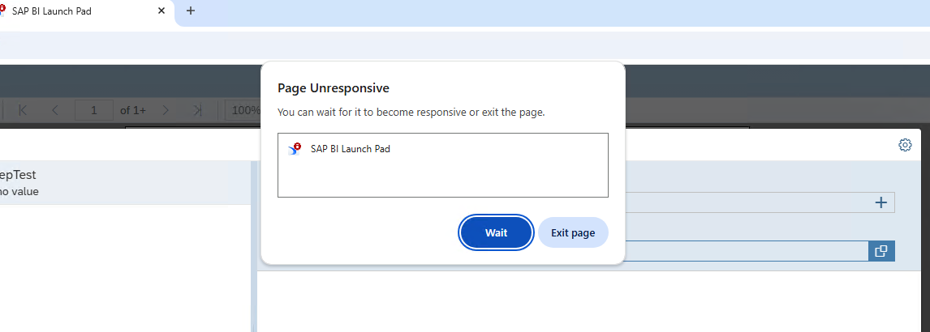
Task: Go to next page arrow
Action: coord(166,110)
